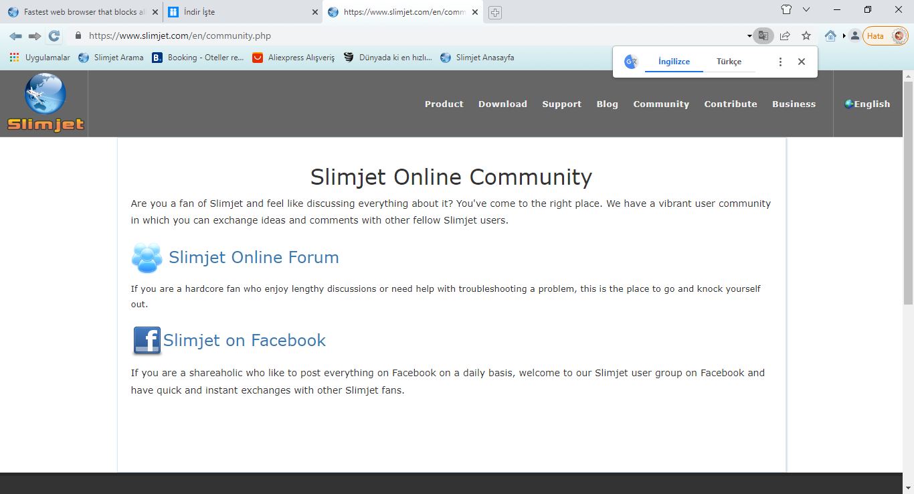This screenshot has height=494, width=914.
Task: Minimize the browser window
Action: [x=838, y=9]
